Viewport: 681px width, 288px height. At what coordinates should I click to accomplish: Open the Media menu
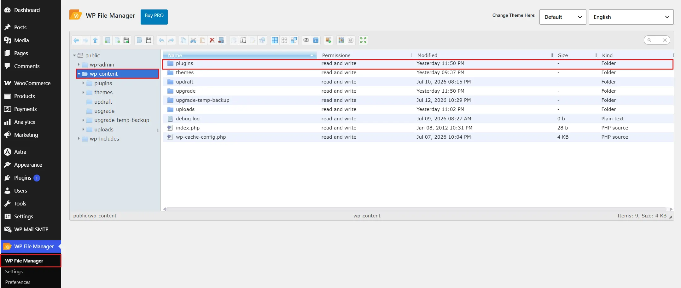31,40
